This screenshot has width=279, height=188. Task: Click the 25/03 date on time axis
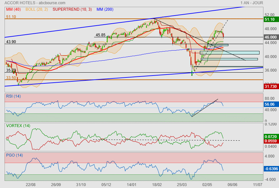pos(182,185)
